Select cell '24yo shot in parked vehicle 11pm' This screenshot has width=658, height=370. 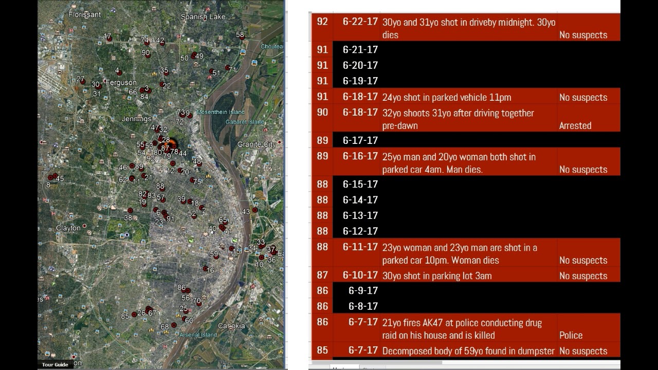coord(468,97)
